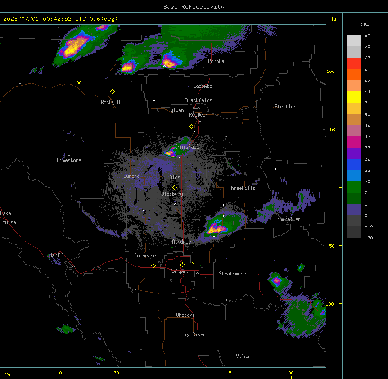
Task: Click the Stettler city label
Action: click(285, 107)
